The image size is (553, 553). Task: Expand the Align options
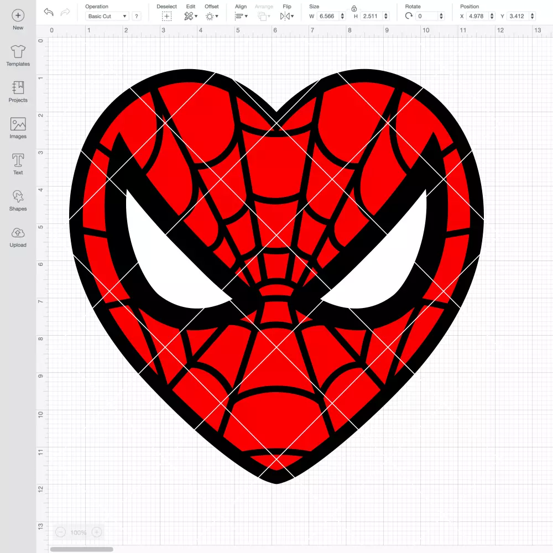(241, 16)
